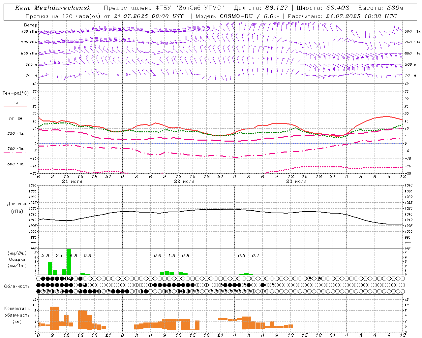Click the dashed line sample under Td 2м

tap(15, 122)
